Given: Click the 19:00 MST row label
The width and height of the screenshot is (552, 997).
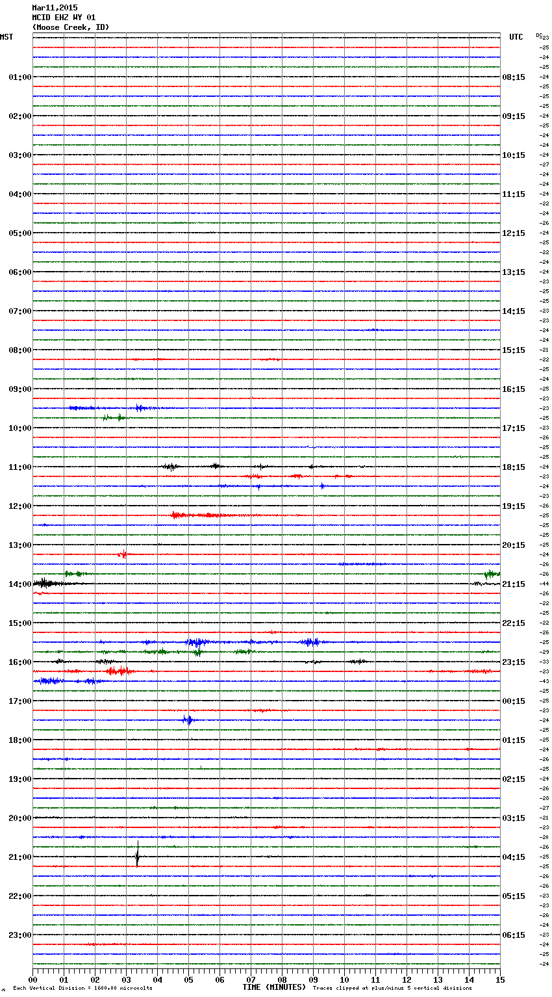Looking at the screenshot, I should (20, 779).
